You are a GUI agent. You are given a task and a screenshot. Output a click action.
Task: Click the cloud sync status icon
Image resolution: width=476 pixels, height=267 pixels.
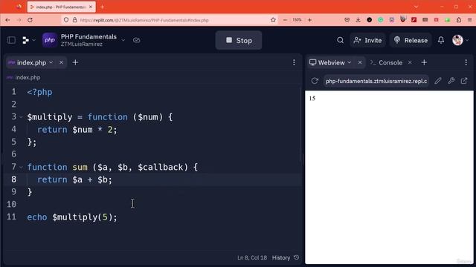[x=136, y=40]
